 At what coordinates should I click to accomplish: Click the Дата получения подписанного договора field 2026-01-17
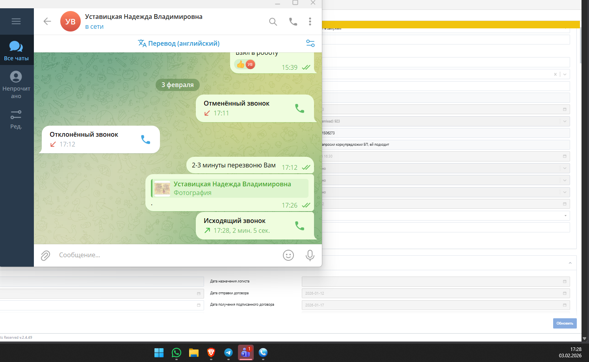pos(436,305)
